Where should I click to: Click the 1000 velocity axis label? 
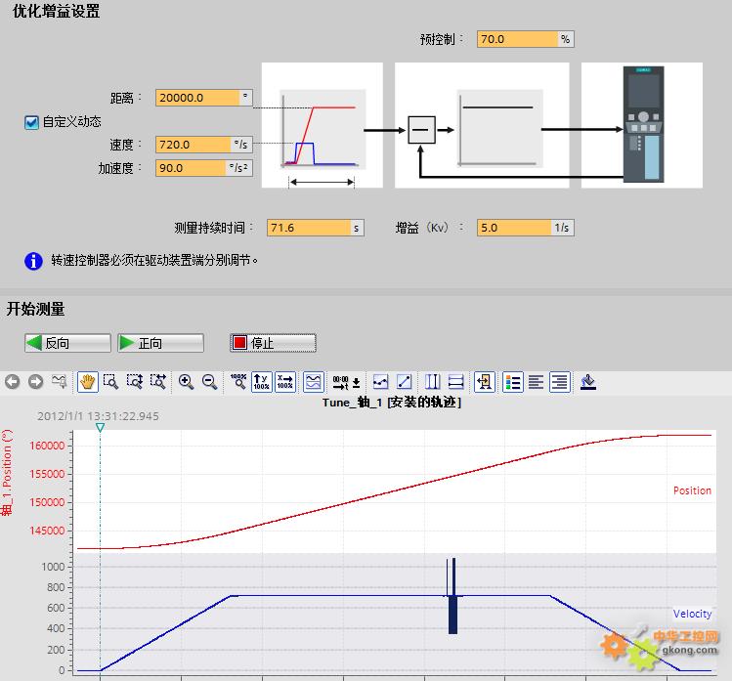(53, 567)
